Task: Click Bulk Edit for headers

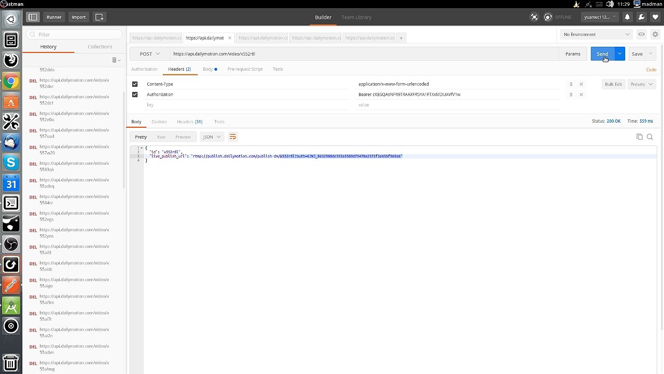Action: coord(613,84)
